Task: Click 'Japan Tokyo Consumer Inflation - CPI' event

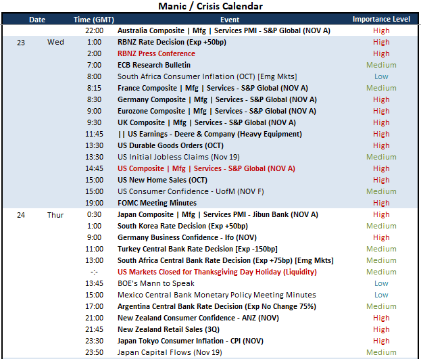Action: [x=191, y=341]
